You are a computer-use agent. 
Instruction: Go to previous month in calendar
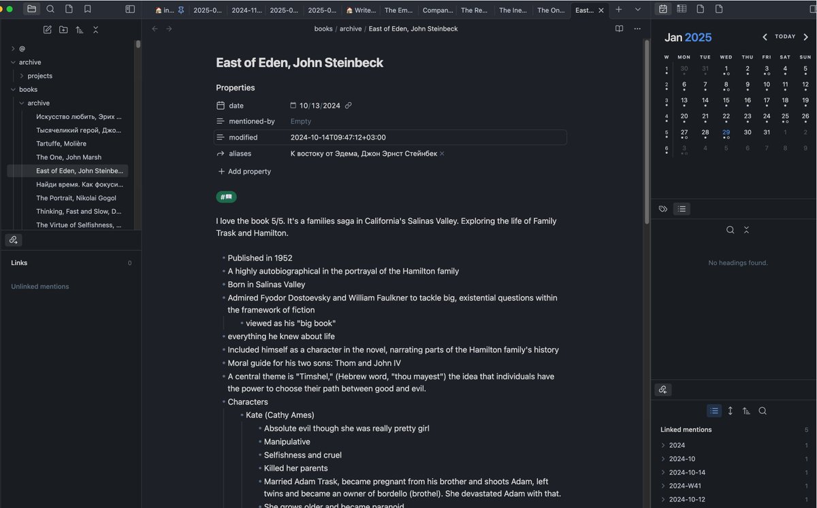point(765,37)
